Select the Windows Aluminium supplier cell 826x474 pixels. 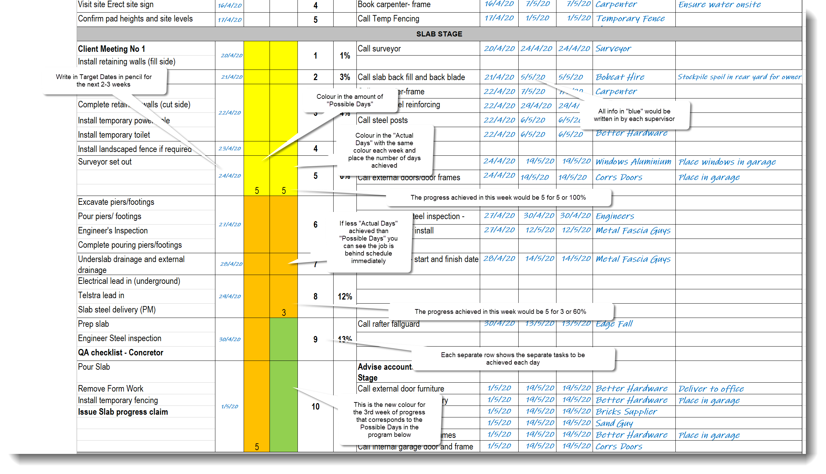(633, 162)
